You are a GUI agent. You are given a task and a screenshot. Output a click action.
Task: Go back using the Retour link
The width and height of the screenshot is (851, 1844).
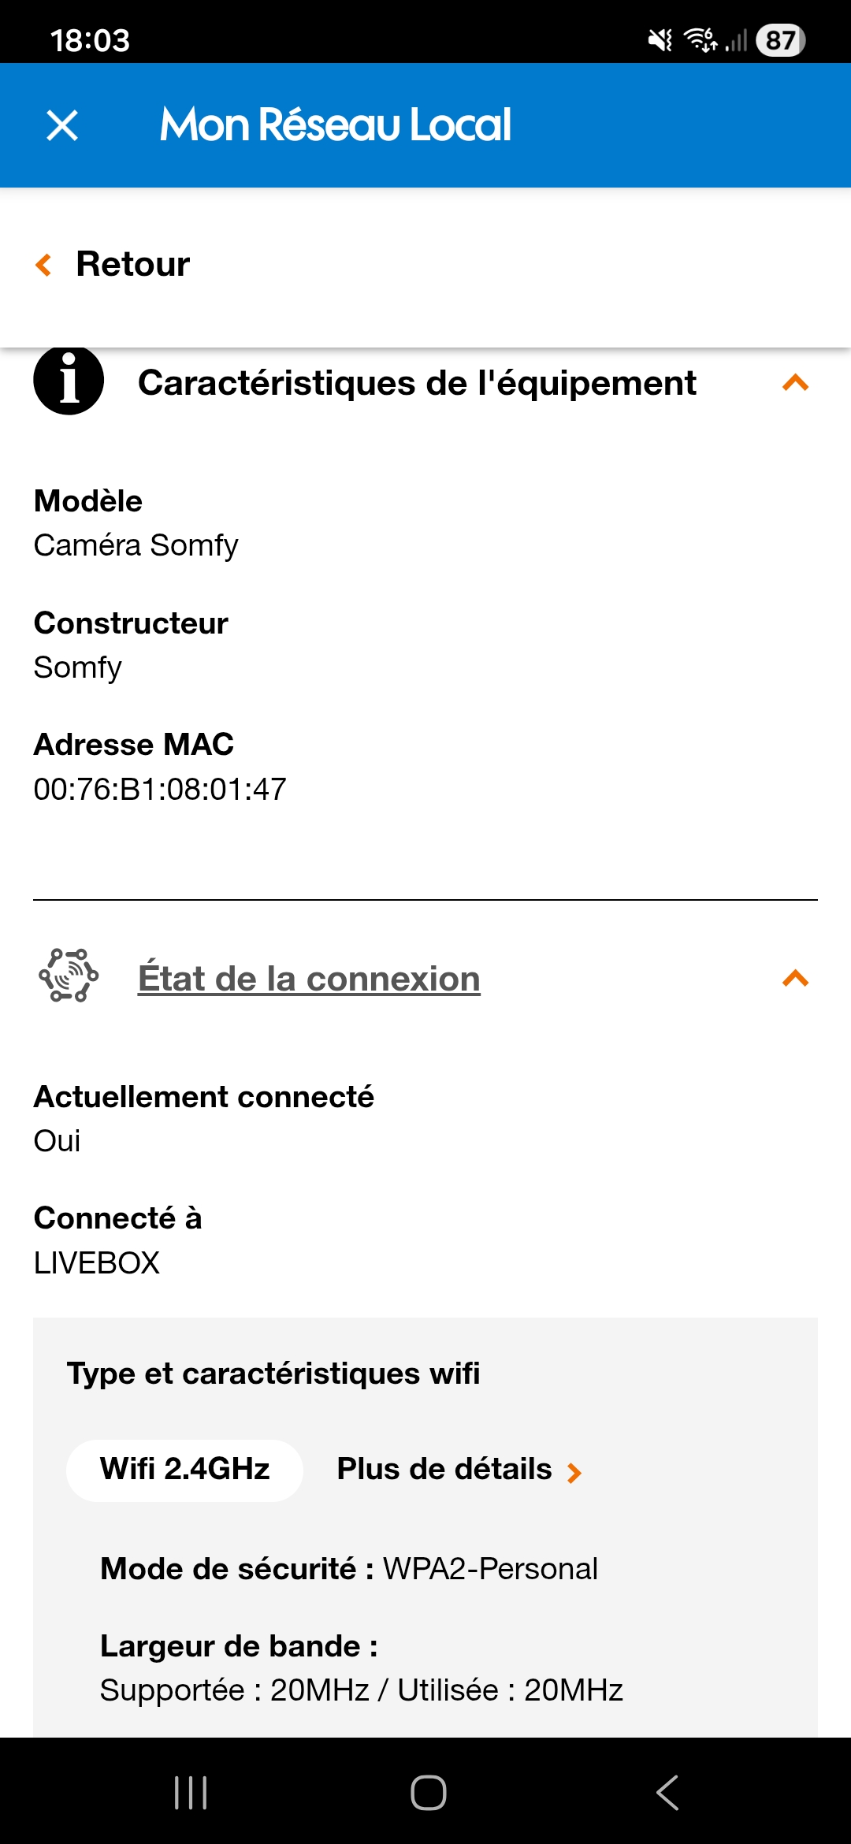point(132,264)
